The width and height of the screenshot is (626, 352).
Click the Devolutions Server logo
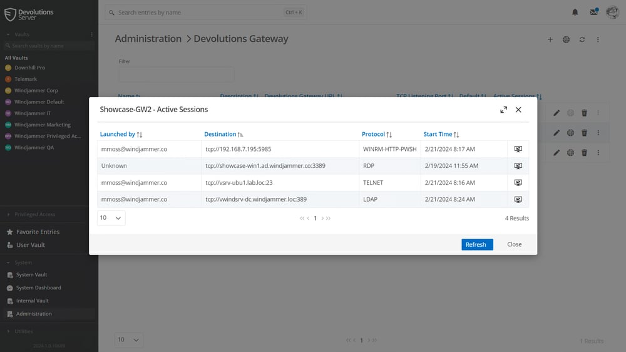29,14
